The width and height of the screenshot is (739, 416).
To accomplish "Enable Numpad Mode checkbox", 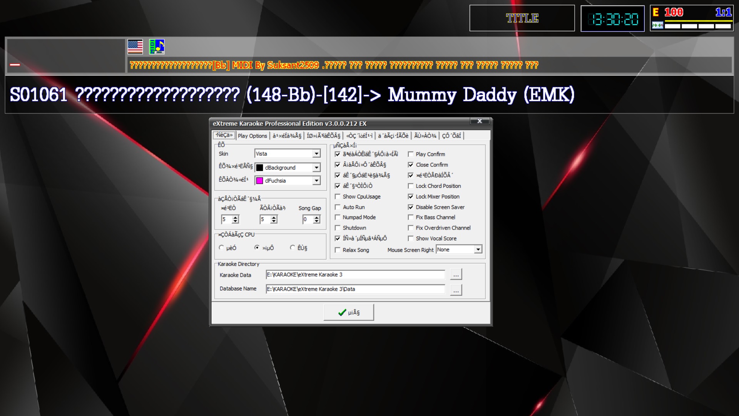I will pos(338,218).
